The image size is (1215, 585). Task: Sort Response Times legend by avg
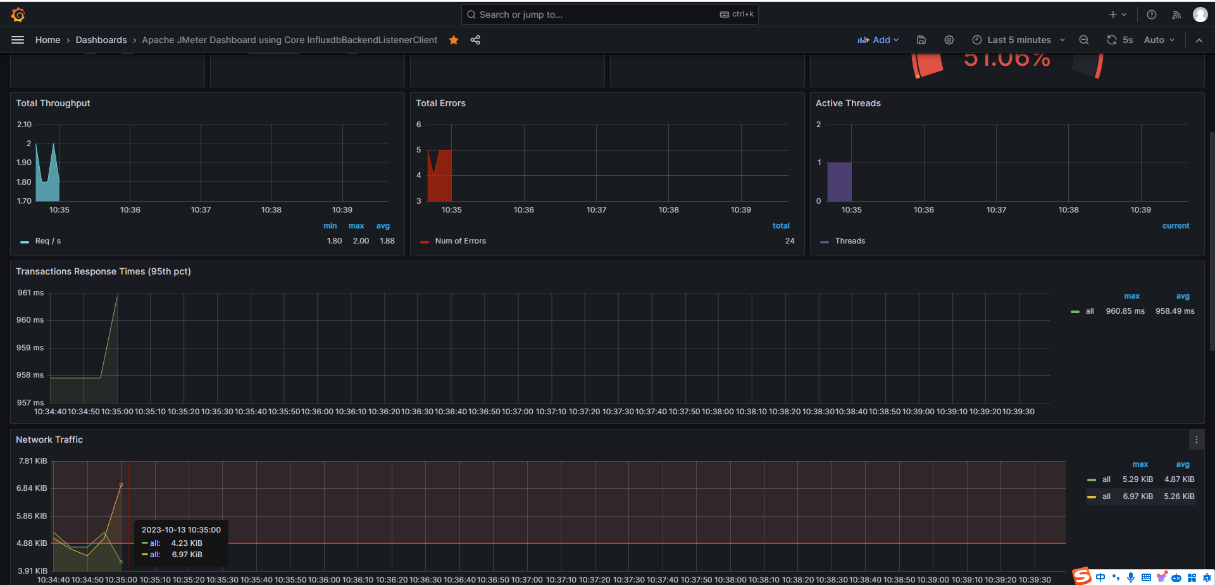coord(1183,296)
